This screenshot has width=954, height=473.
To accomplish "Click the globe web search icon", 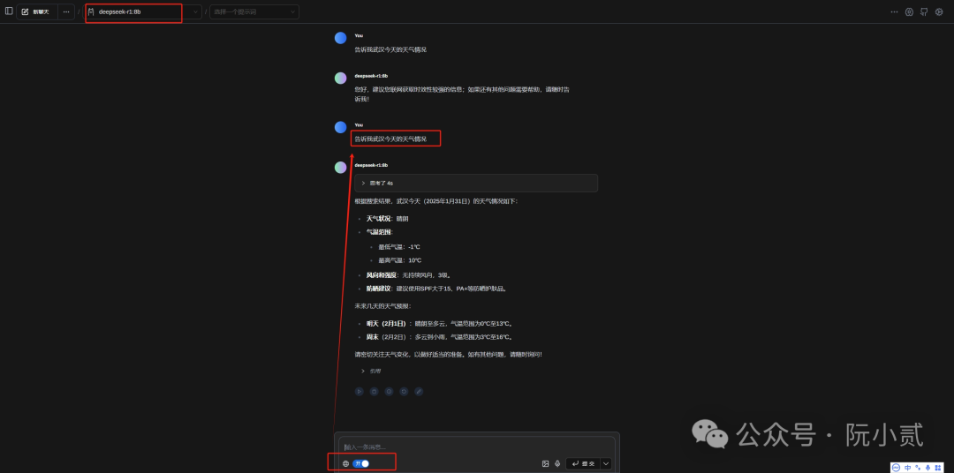I will [x=345, y=463].
